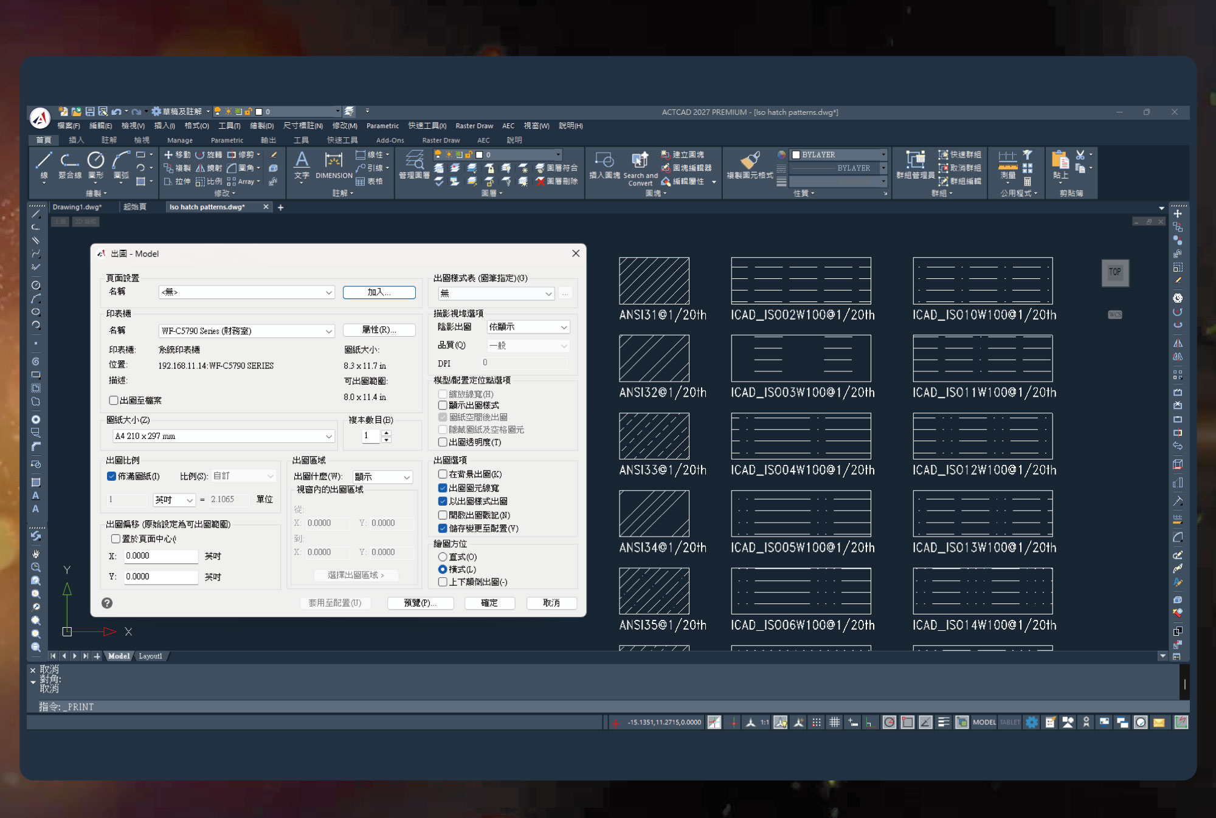Open the 英吋 units dropdown
Screen dimensions: 1216x818
pos(174,500)
